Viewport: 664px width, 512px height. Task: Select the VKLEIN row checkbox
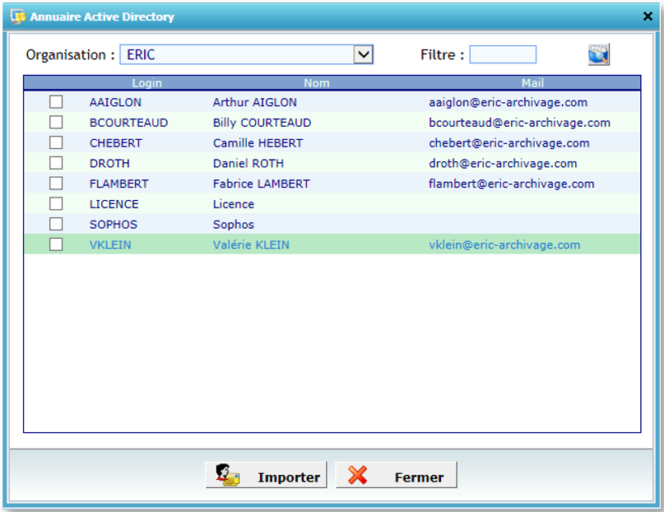pos(56,244)
